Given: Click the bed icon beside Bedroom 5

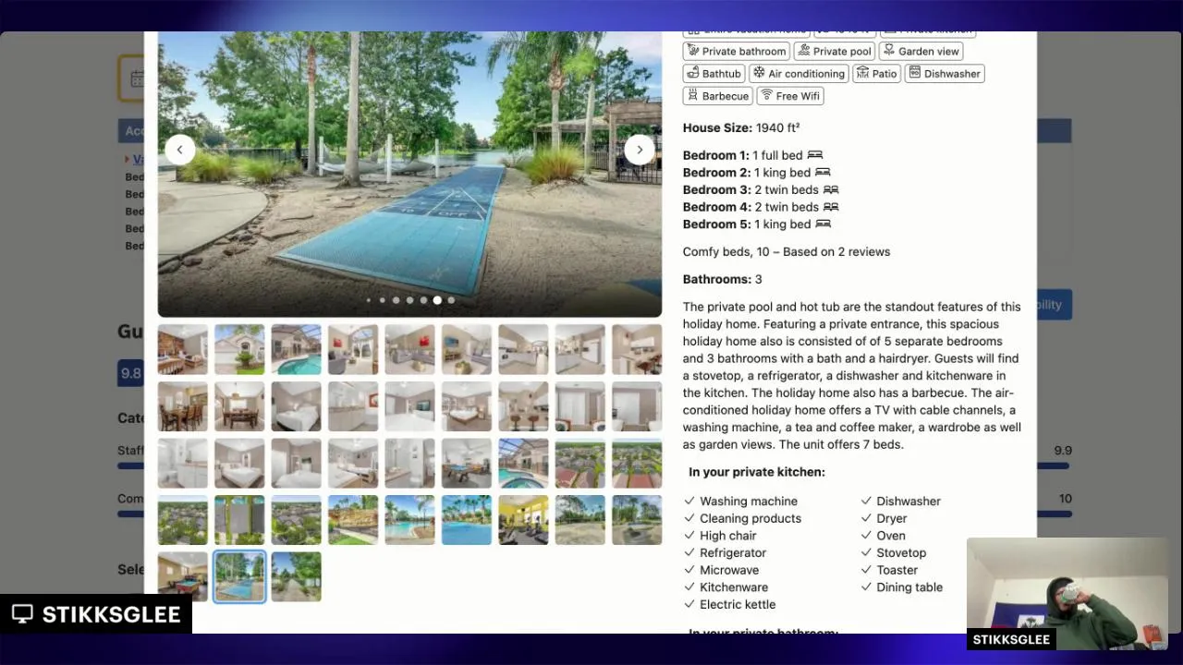Looking at the screenshot, I should click(x=823, y=224).
